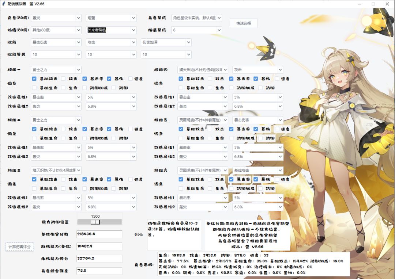This screenshot has height=279, width=395.
Task: Uncheck 基础攻击 in 烙组一
Action: [x=34, y=79]
